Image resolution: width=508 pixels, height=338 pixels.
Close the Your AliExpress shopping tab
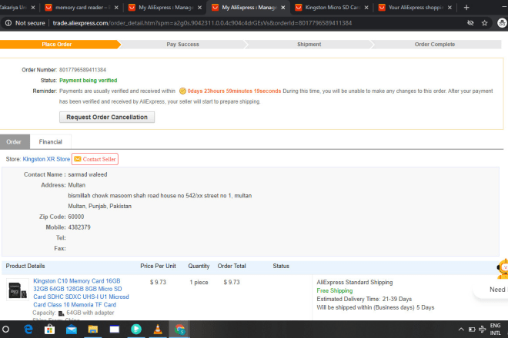pos(450,8)
